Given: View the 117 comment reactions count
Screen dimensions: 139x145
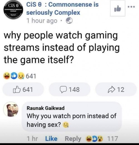Looking at the screenshot, I should 113,139.
